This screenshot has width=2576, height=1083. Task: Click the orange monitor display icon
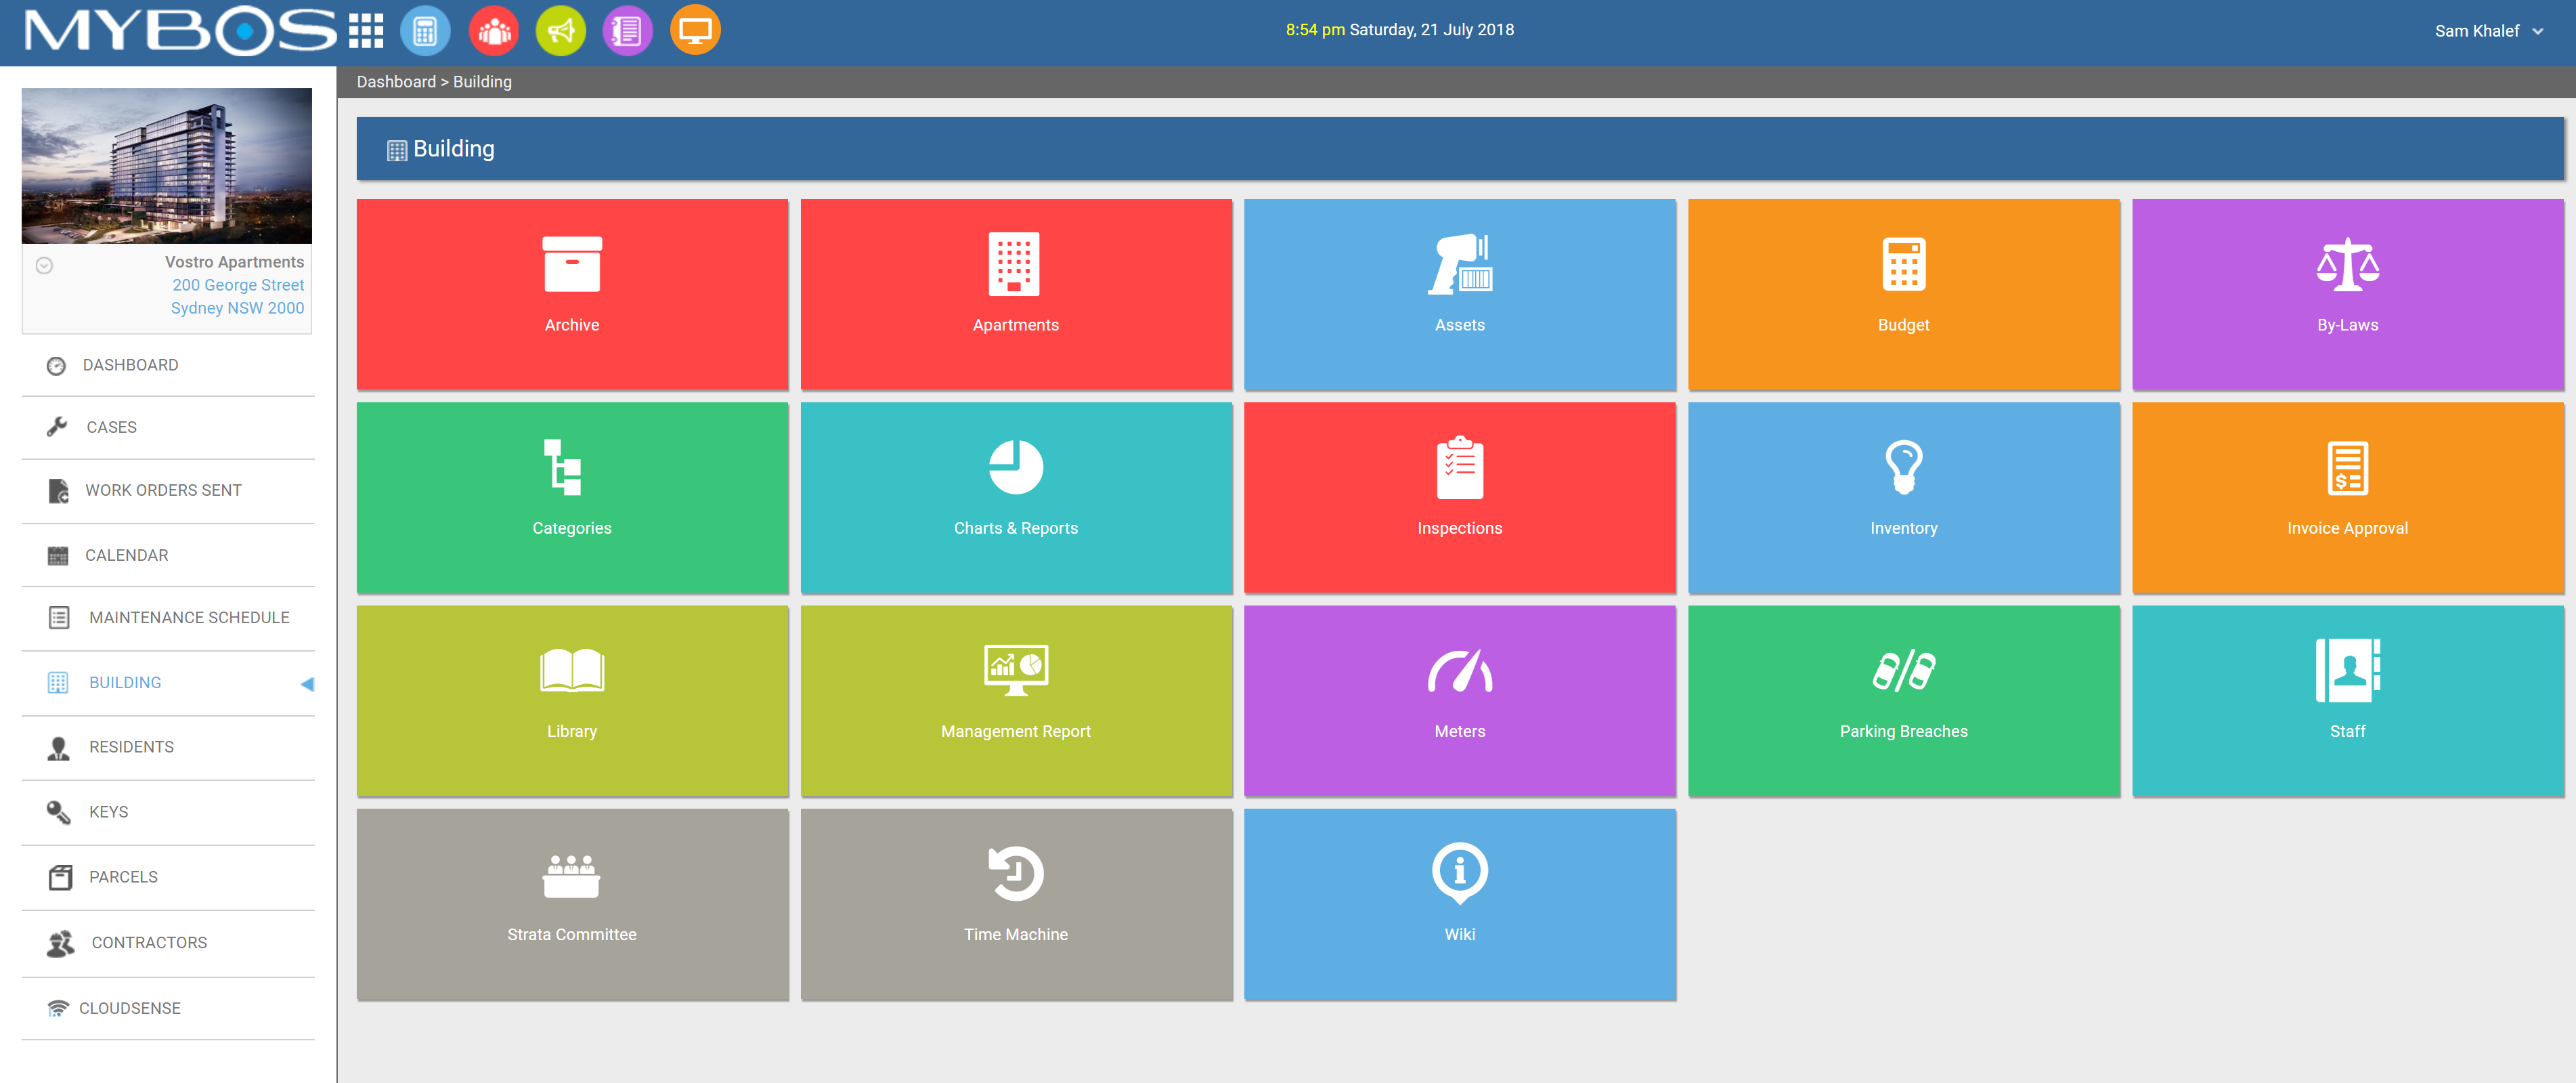coord(695,31)
